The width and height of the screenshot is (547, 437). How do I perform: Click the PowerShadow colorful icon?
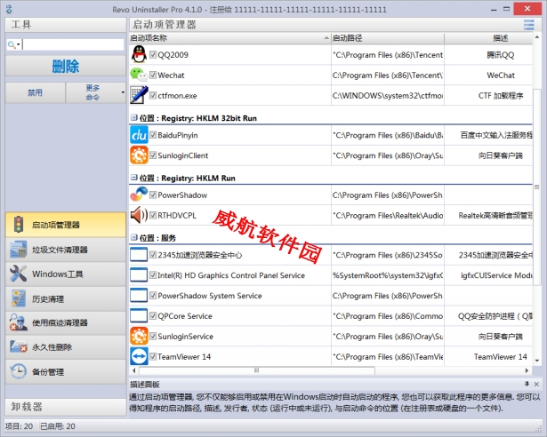click(x=139, y=195)
